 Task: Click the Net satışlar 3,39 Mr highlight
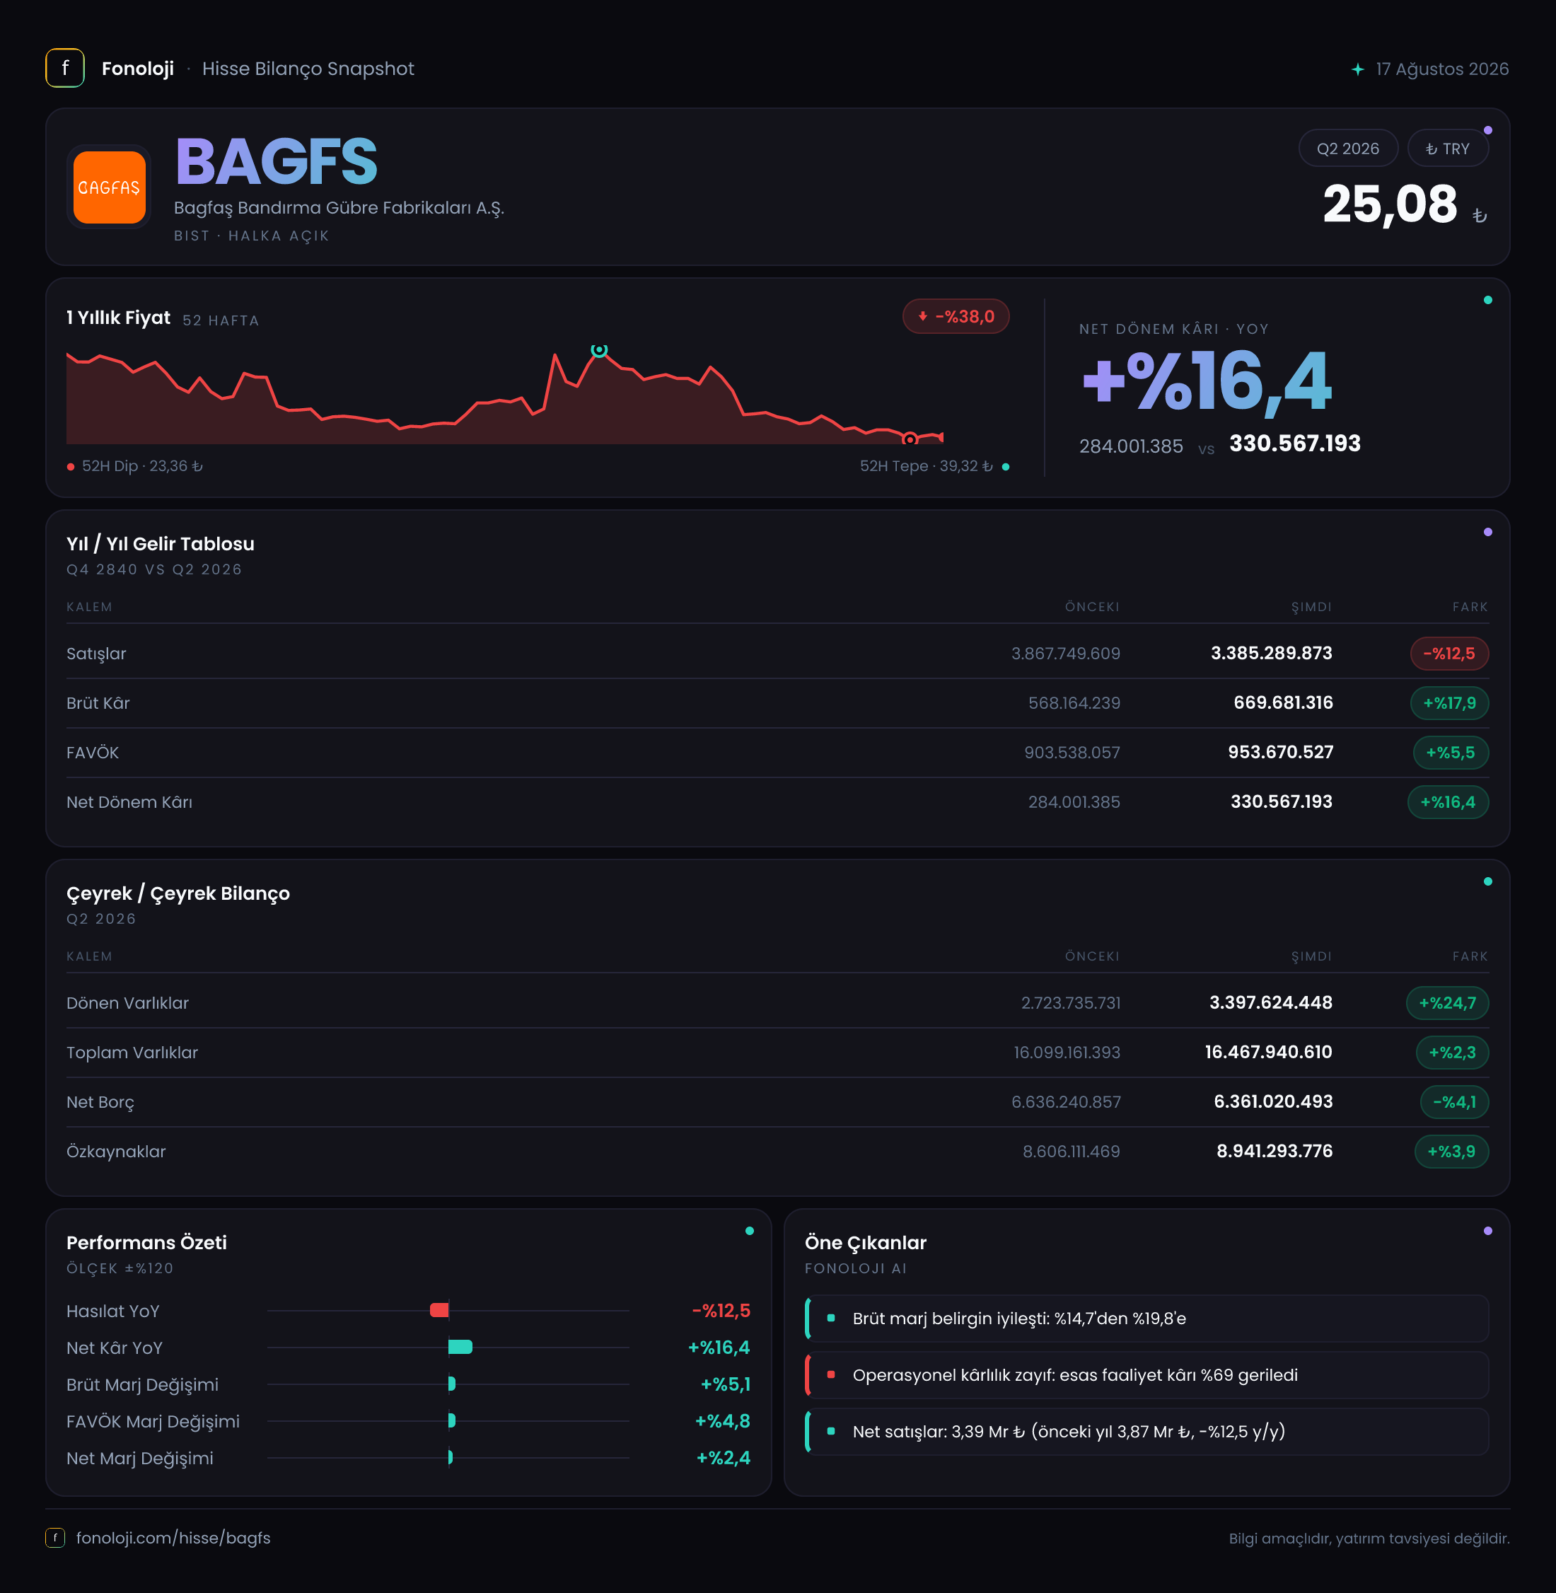1146,1431
